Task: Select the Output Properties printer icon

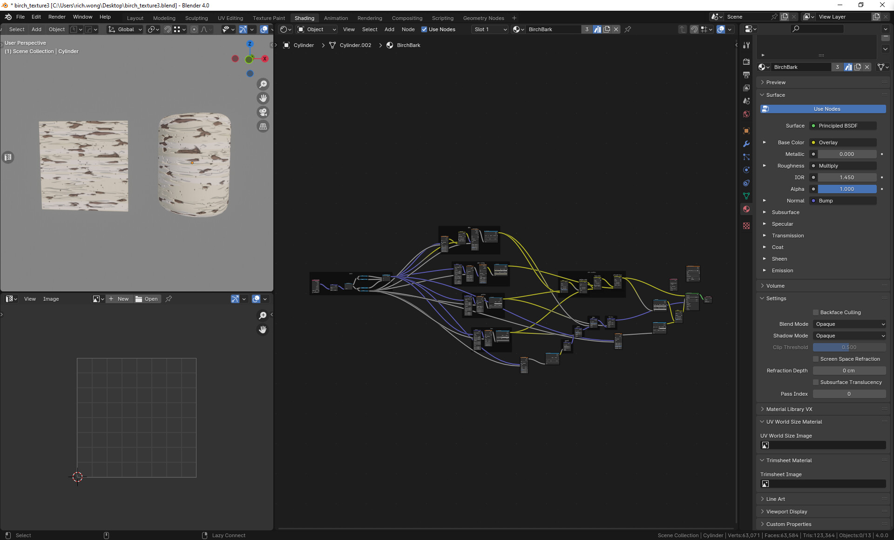Action: tap(746, 76)
